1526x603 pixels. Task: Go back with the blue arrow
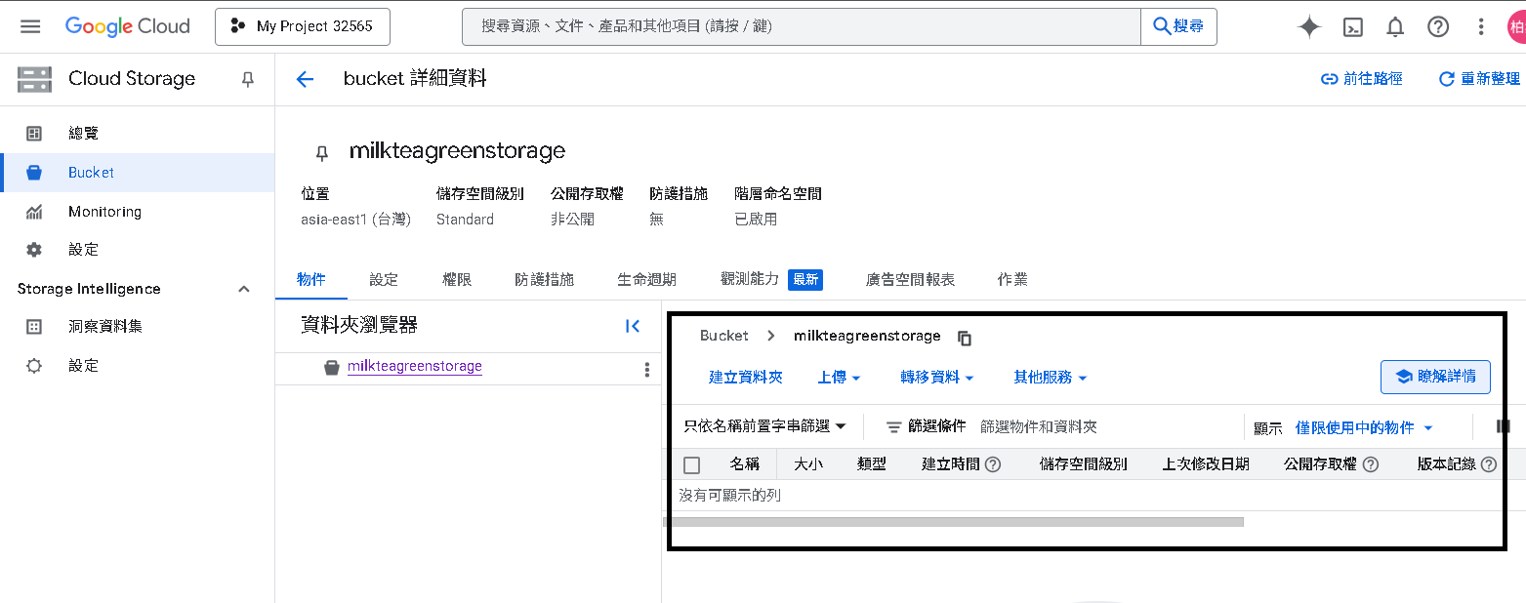click(305, 80)
